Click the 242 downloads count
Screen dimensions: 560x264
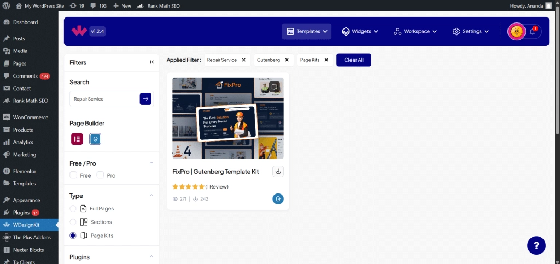pos(201,199)
